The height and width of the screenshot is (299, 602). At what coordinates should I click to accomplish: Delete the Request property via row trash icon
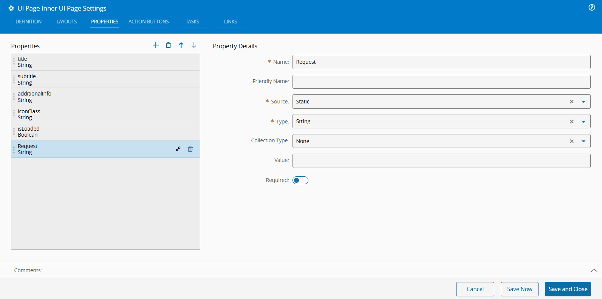pos(190,149)
